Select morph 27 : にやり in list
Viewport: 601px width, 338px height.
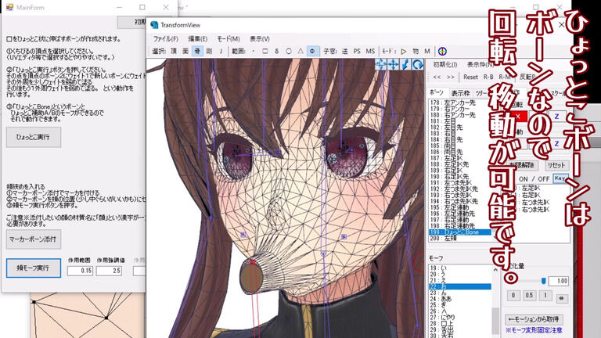459,318
